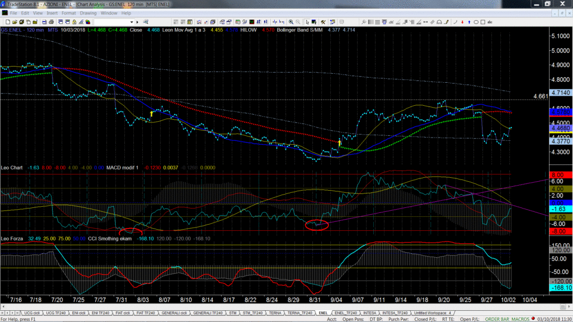Select the rectangle drawing tool
Viewport: 573px width, 322px height.
483,22
